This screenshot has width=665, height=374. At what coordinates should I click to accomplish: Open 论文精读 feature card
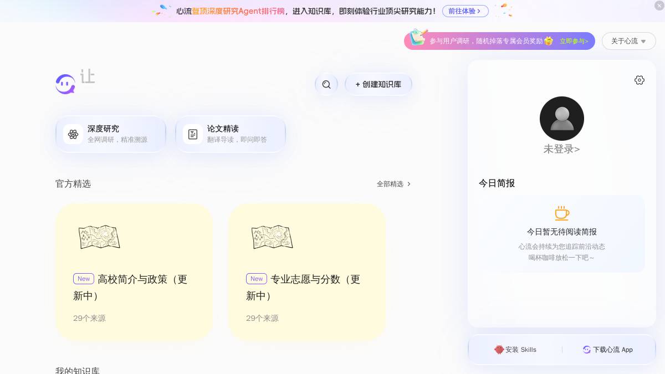[x=231, y=134]
